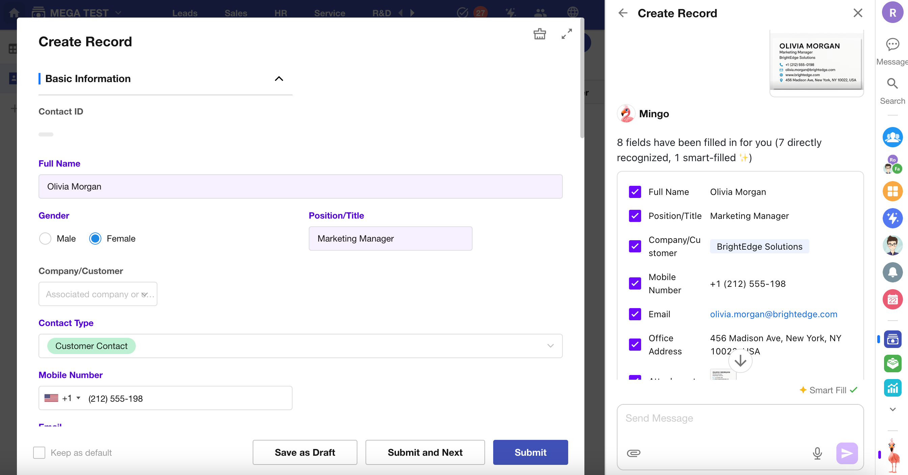
Task: Go back using the chat panel arrow
Action: coord(623,13)
